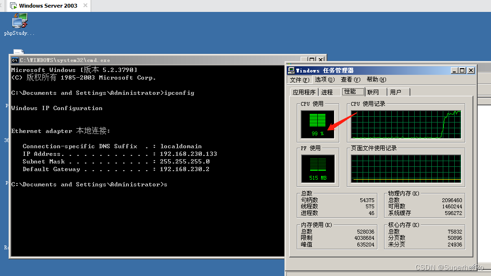Switch to the 应用程序 tab
This screenshot has height=276, width=491.
(x=304, y=92)
